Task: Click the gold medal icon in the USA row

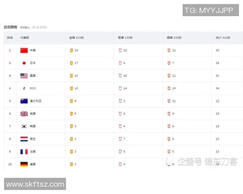Action: (71, 76)
